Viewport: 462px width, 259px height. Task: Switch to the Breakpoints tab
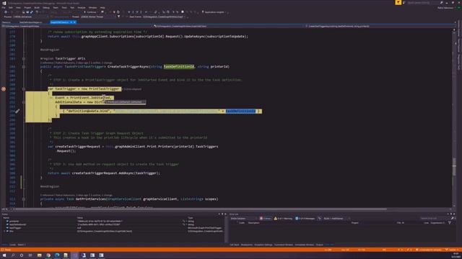click(247, 245)
